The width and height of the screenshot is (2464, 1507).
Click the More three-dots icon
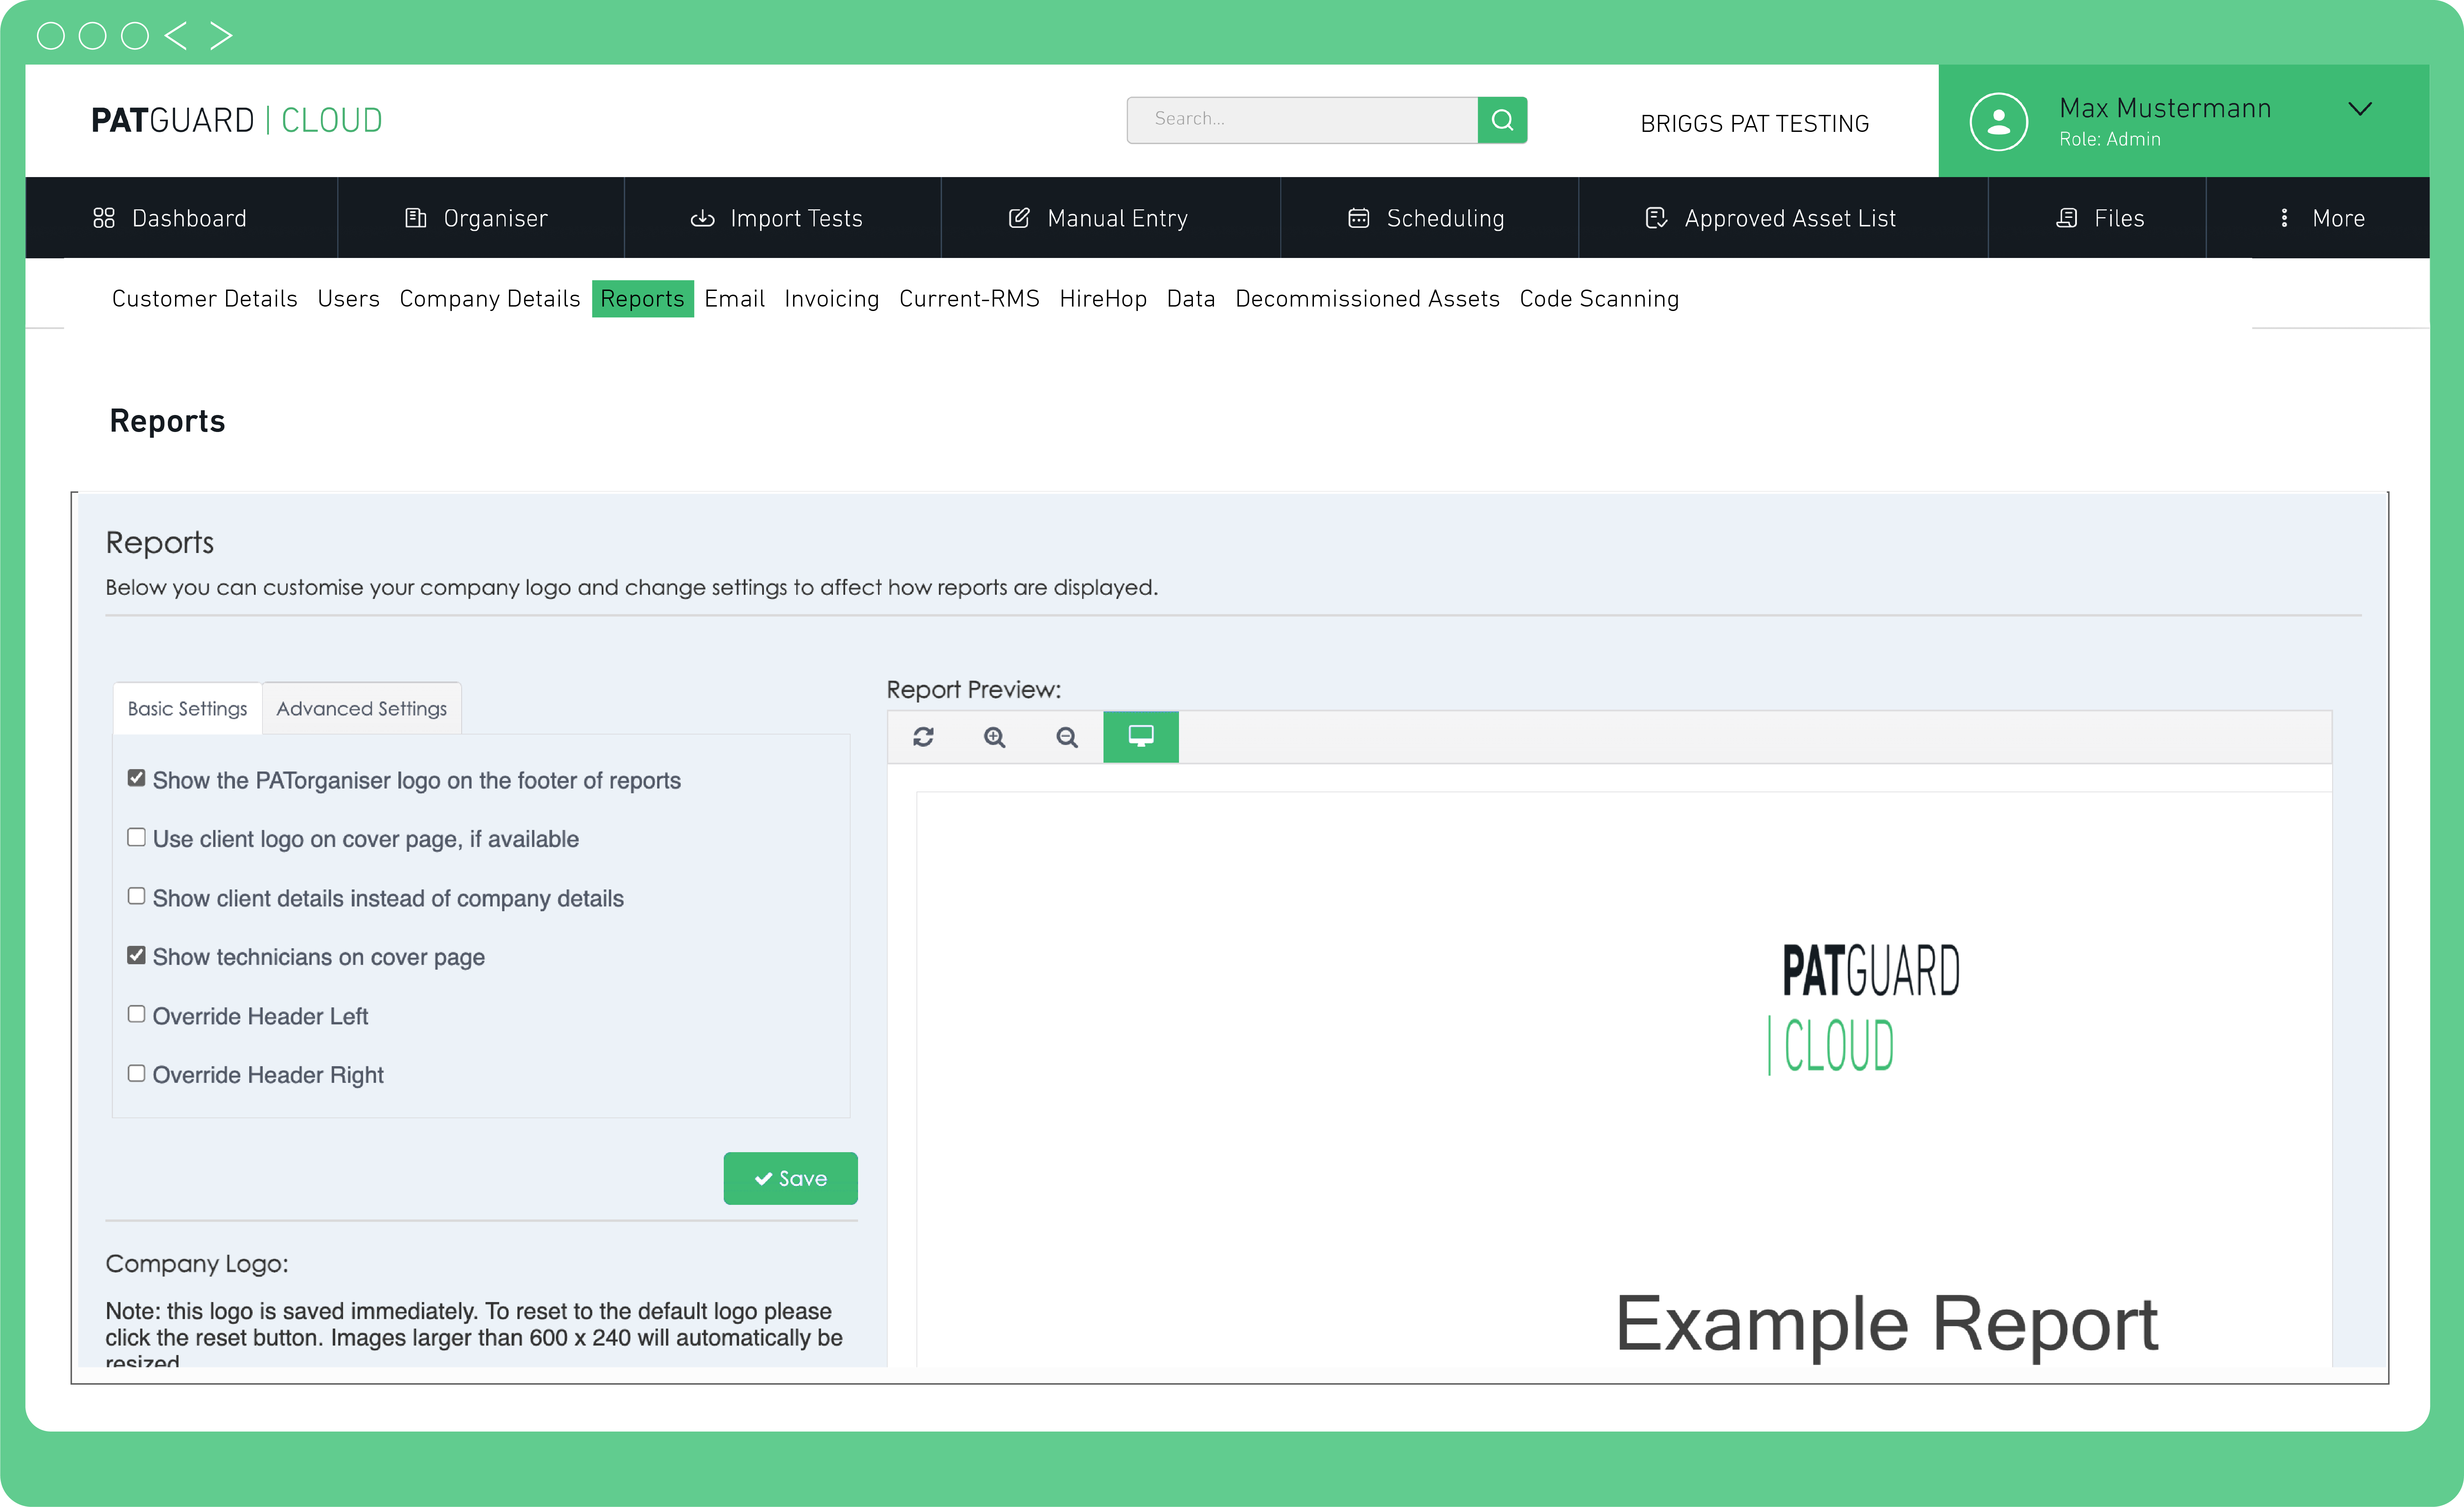[x=2284, y=218]
